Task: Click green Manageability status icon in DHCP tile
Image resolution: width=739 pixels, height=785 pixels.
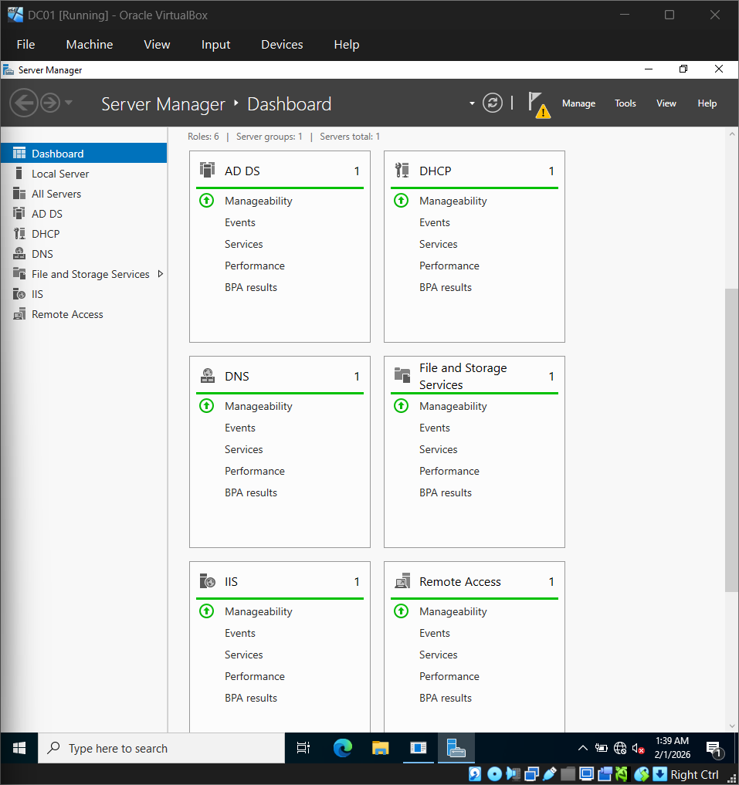Action: [x=401, y=201]
